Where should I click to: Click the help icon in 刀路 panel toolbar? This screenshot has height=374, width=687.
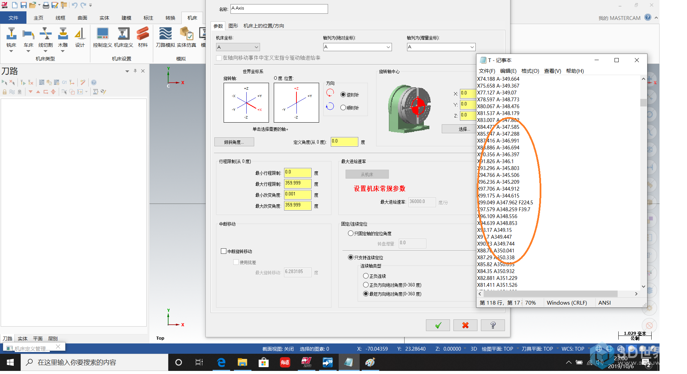(94, 82)
